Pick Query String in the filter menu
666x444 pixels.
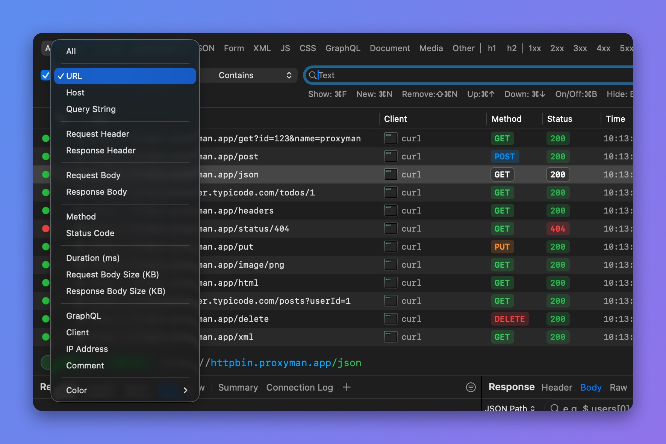125,109
